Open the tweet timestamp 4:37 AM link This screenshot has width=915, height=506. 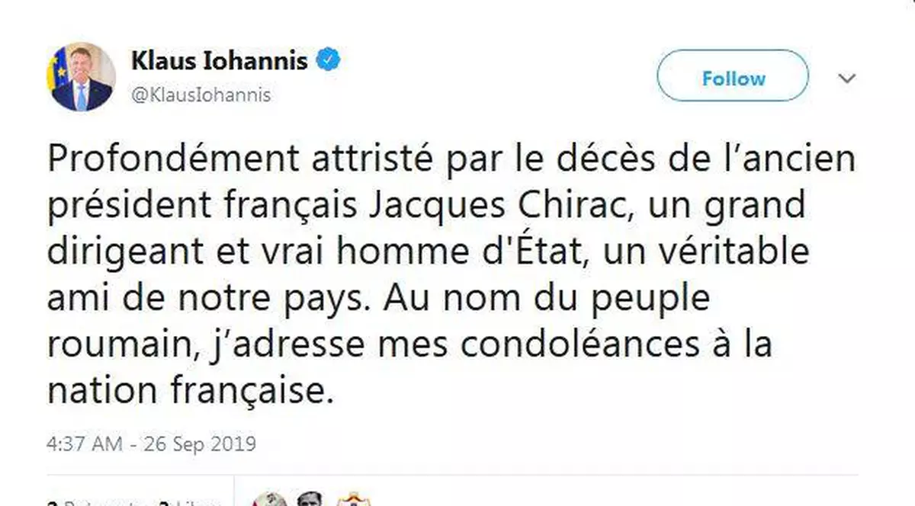point(150,442)
